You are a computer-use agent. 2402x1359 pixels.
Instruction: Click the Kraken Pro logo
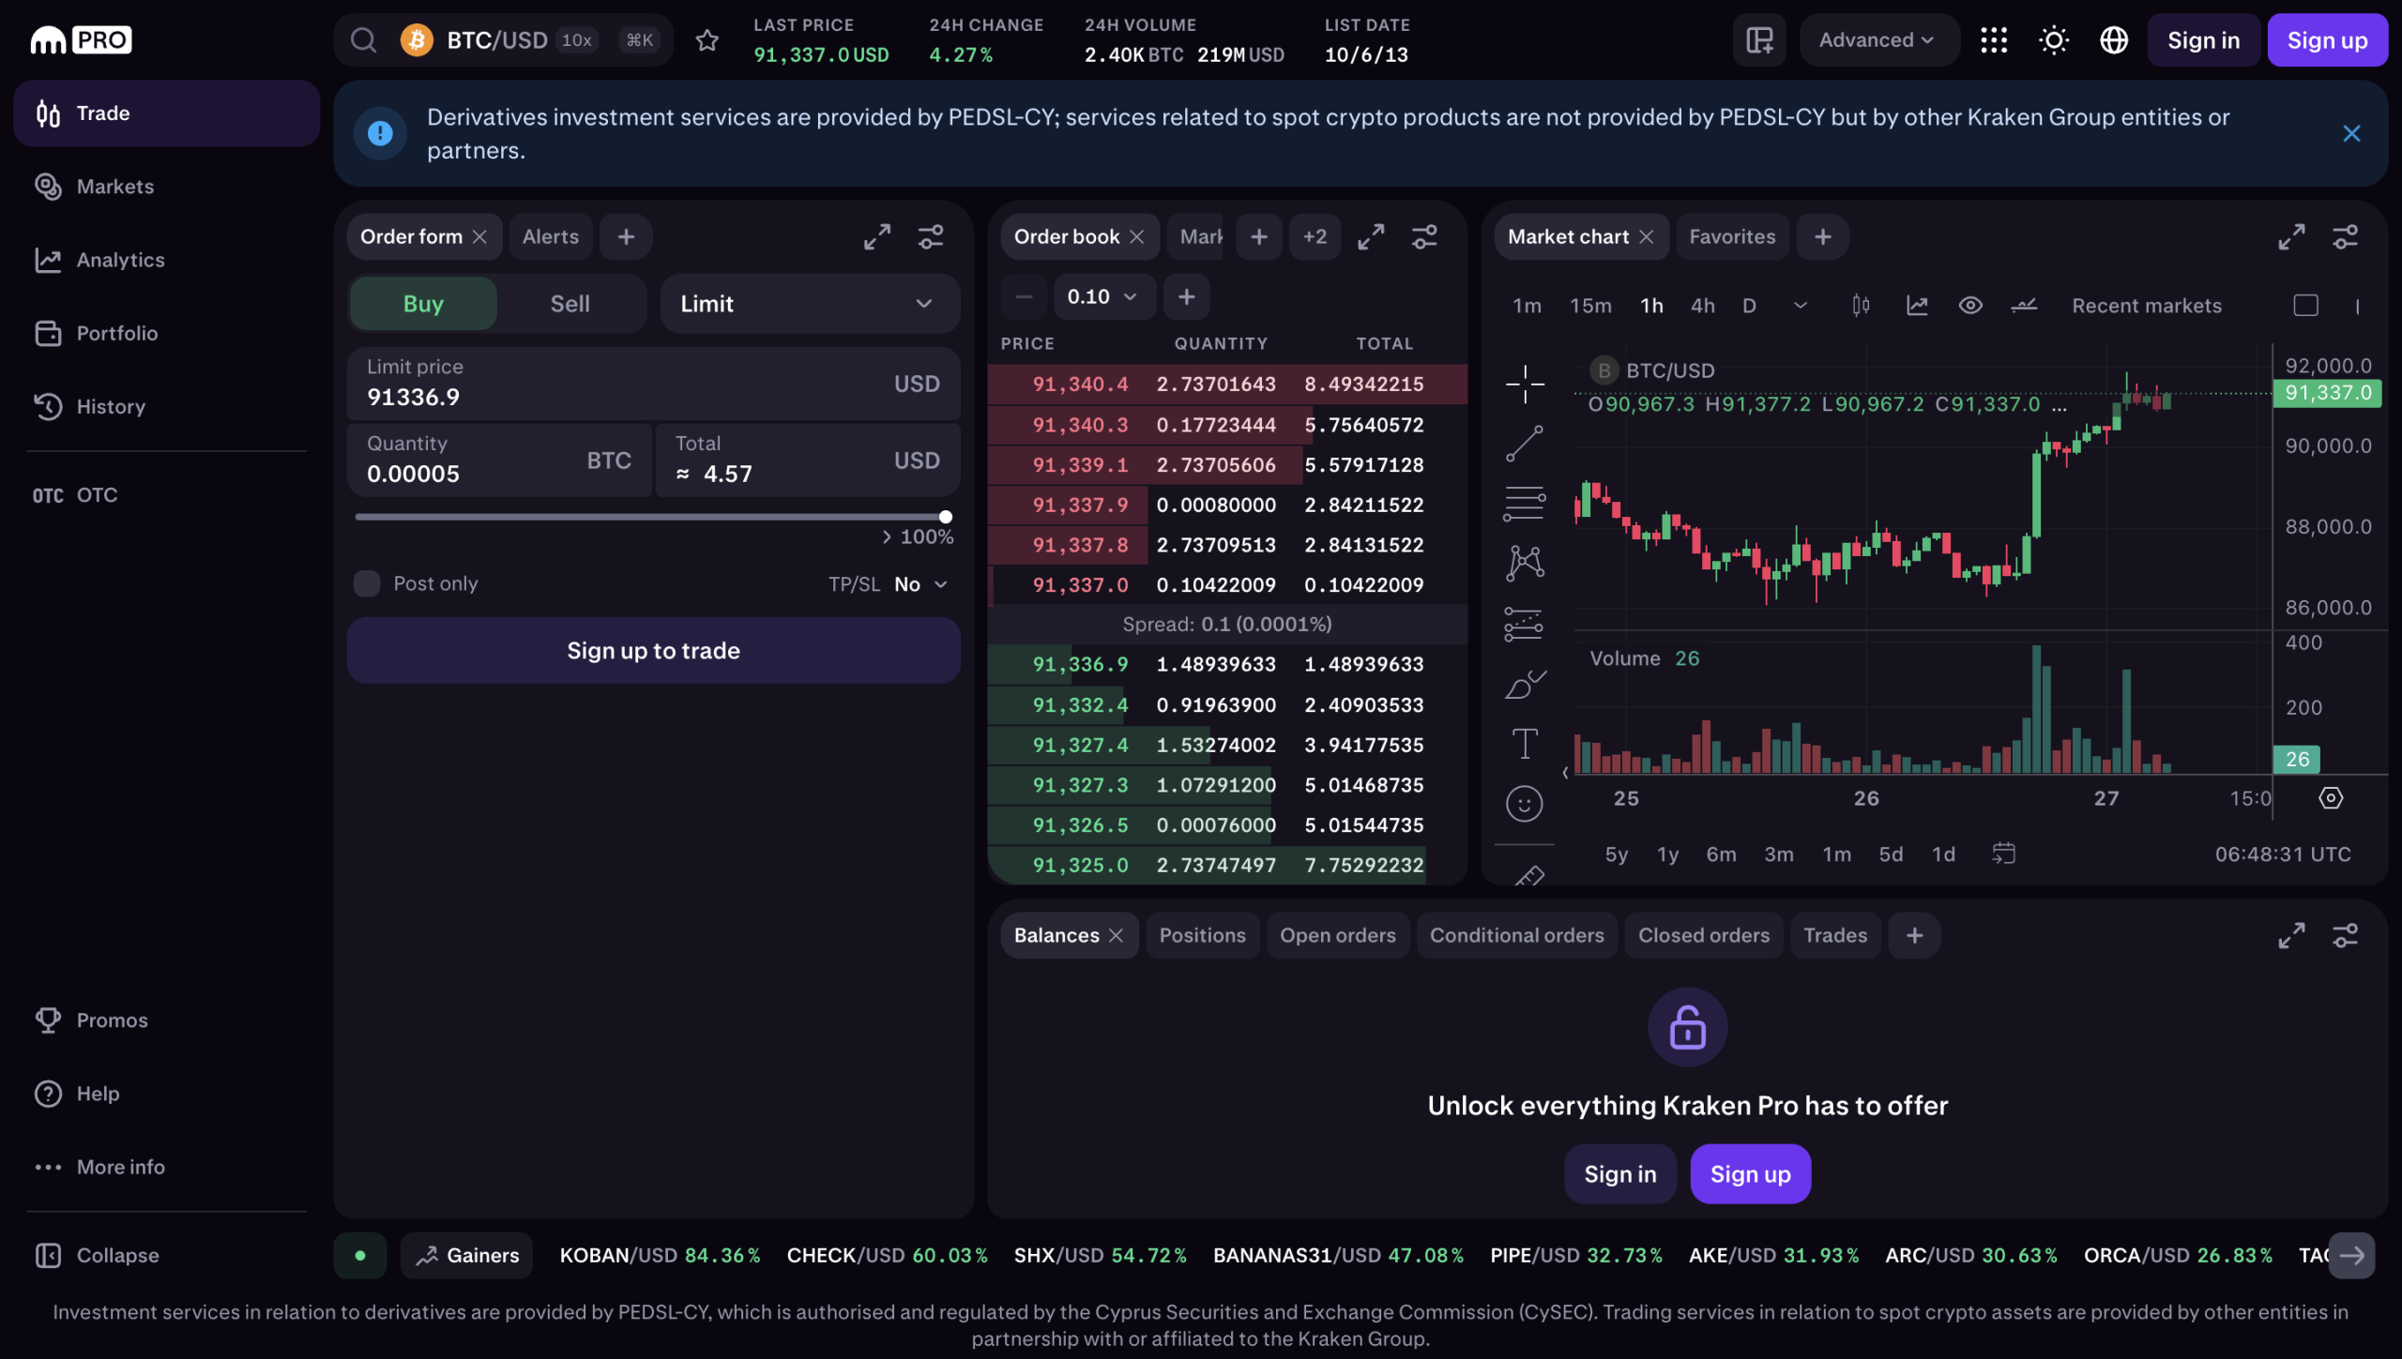81,40
